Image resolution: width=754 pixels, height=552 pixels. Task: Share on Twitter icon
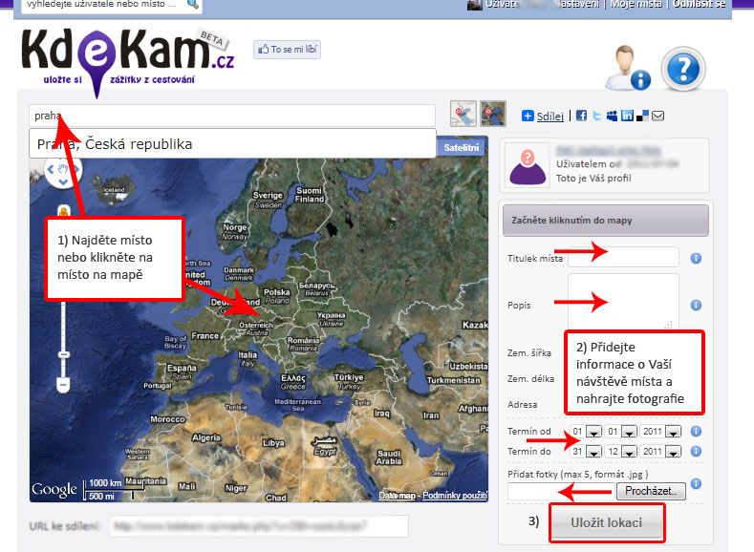[x=596, y=116]
